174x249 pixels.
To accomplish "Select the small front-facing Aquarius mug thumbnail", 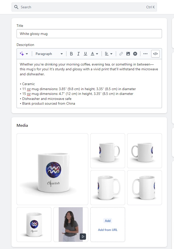I will click(x=34, y=224).
